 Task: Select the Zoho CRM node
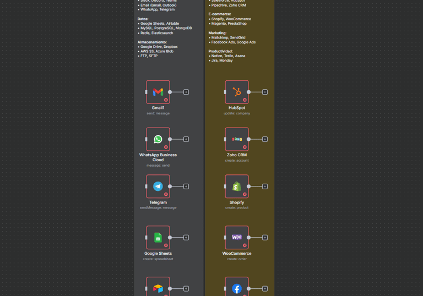(x=237, y=139)
